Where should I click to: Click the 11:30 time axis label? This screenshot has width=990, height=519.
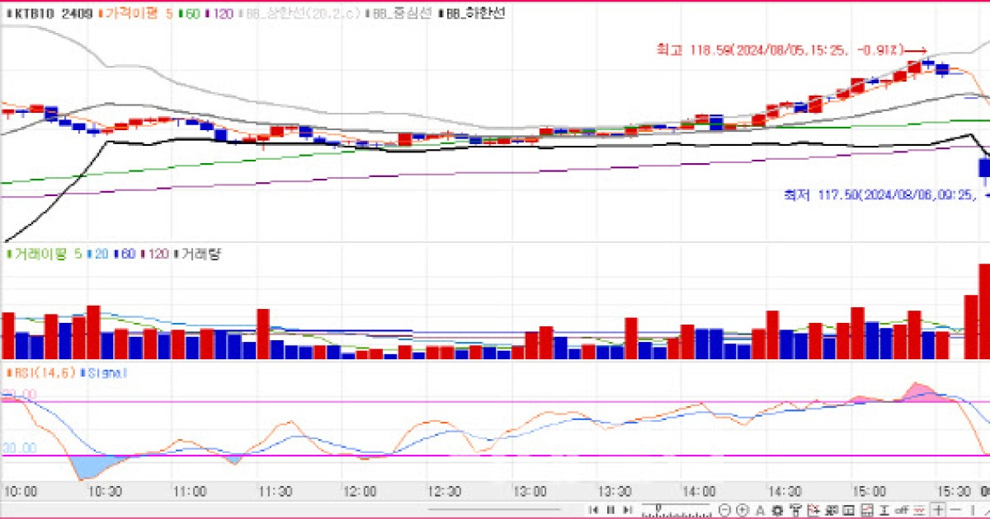[x=275, y=491]
